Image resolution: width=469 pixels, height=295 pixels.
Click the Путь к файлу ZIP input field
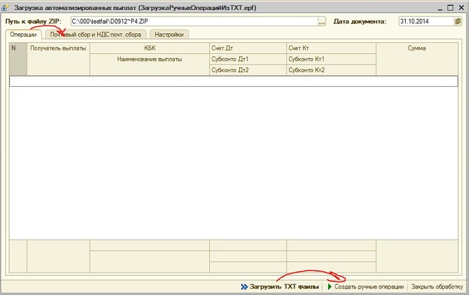(193, 21)
